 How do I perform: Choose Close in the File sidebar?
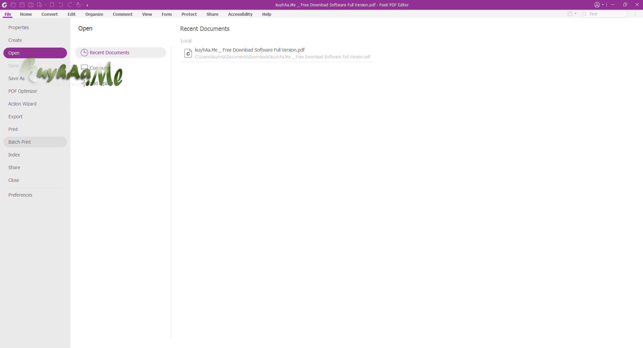click(35, 180)
